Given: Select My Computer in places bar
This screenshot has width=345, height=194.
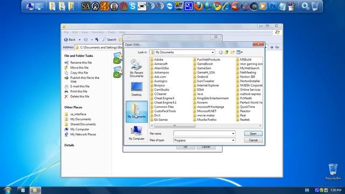Looking at the screenshot, I should coord(136,133).
